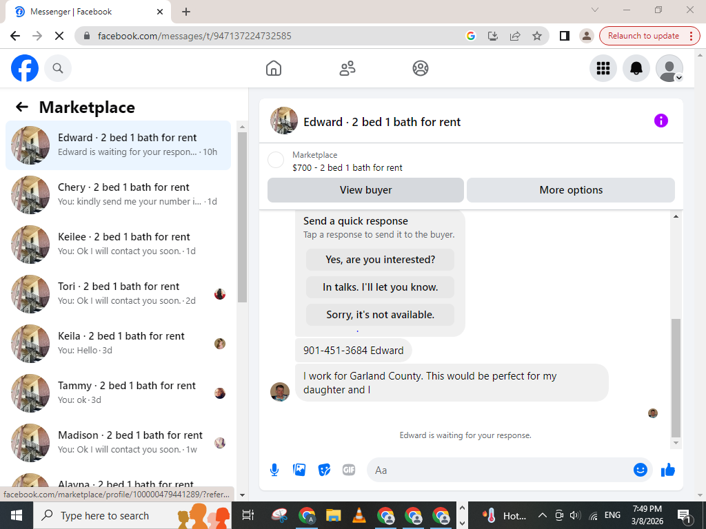Click the listing thumbnail in chat header
The width and height of the screenshot is (706, 529).
(x=283, y=121)
